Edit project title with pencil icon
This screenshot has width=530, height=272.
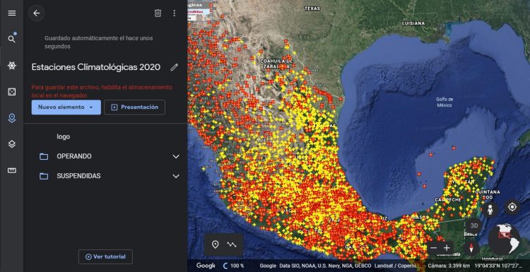click(x=174, y=67)
